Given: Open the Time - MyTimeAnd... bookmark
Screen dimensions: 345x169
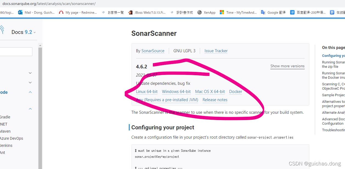Looking at the screenshot, I should [x=238, y=12].
